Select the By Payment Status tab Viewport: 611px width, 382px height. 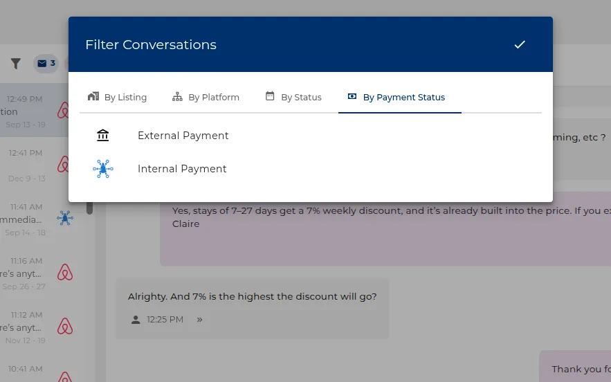400,97
